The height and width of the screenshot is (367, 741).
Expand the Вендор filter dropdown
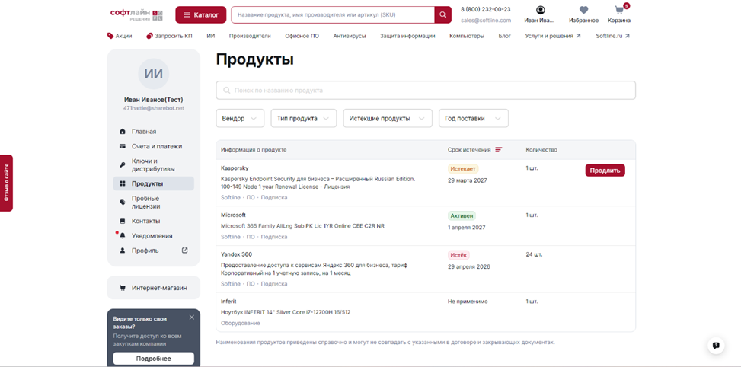(x=239, y=119)
